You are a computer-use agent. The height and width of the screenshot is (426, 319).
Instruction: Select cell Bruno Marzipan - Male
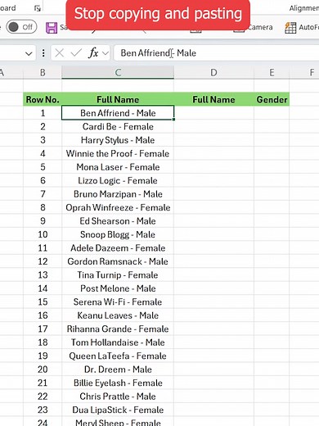pyautogui.click(x=118, y=194)
